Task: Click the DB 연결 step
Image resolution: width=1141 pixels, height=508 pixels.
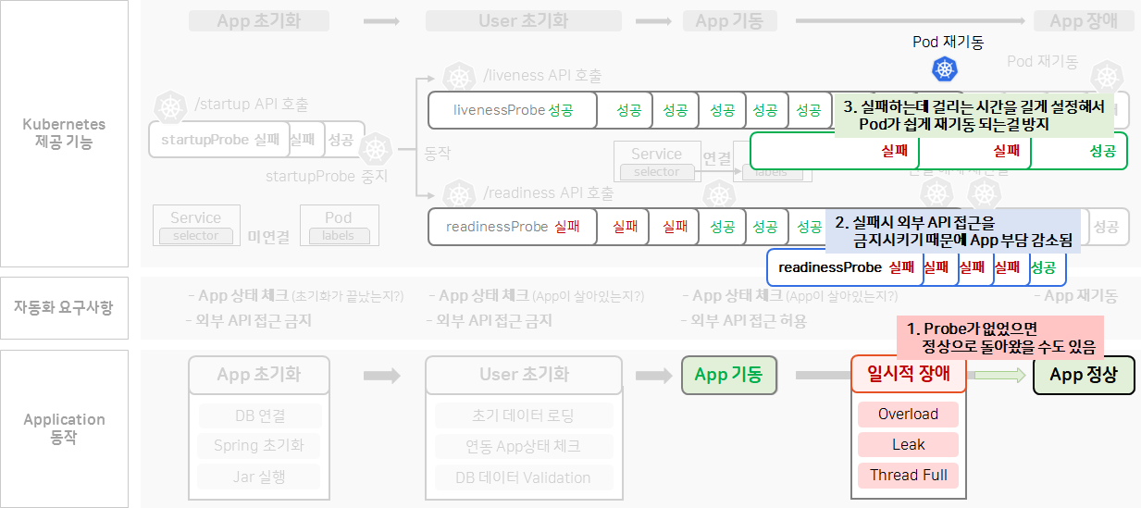Action: 259,415
